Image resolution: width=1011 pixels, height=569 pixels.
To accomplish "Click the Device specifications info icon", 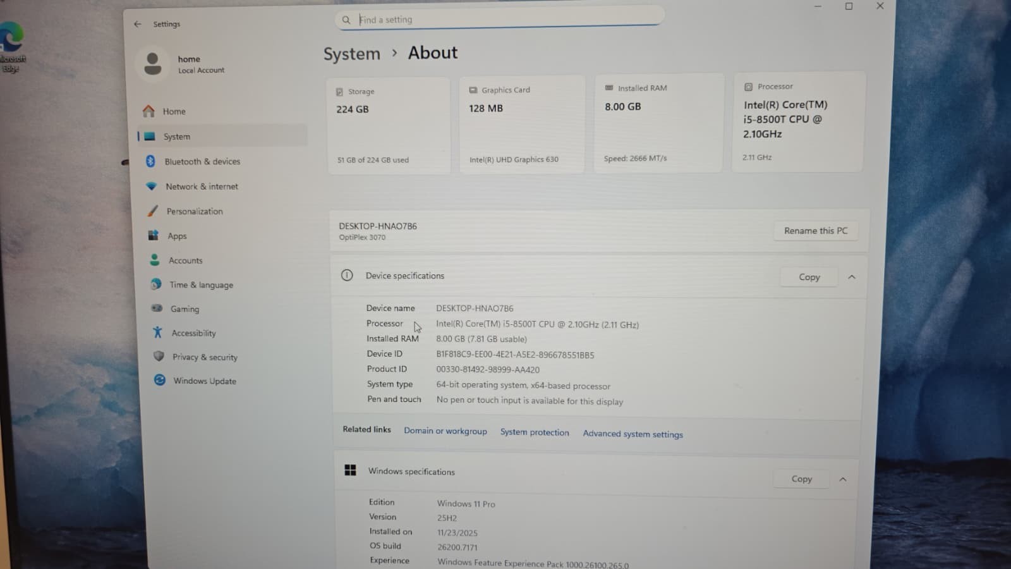I will [347, 275].
